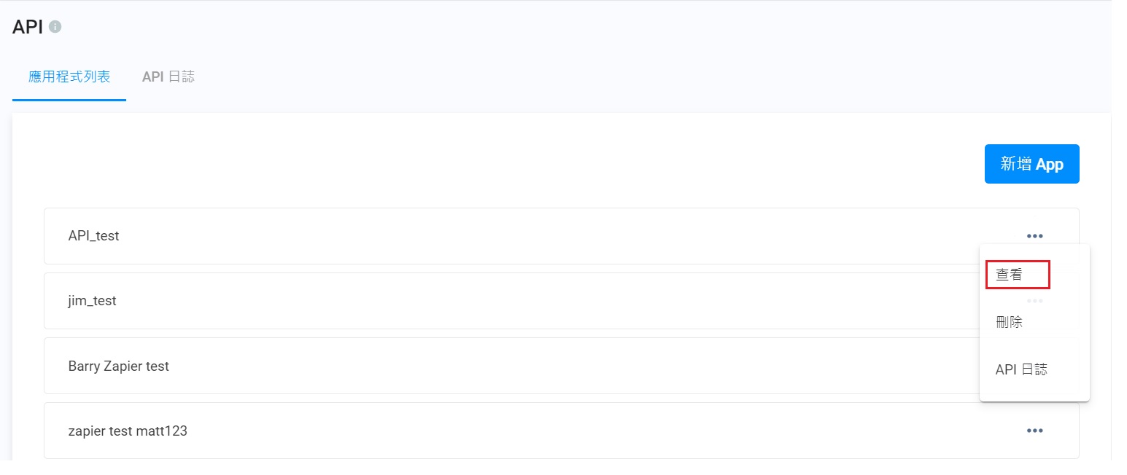
Task: Select the zapier test matt123 row
Action: pos(511,431)
